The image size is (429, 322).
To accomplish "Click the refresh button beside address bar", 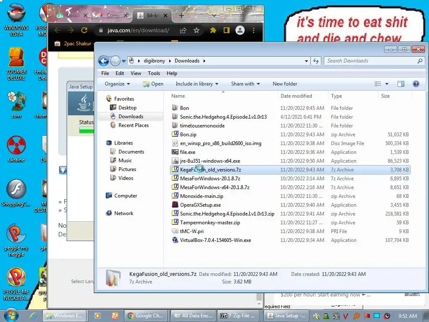I will point(316,61).
